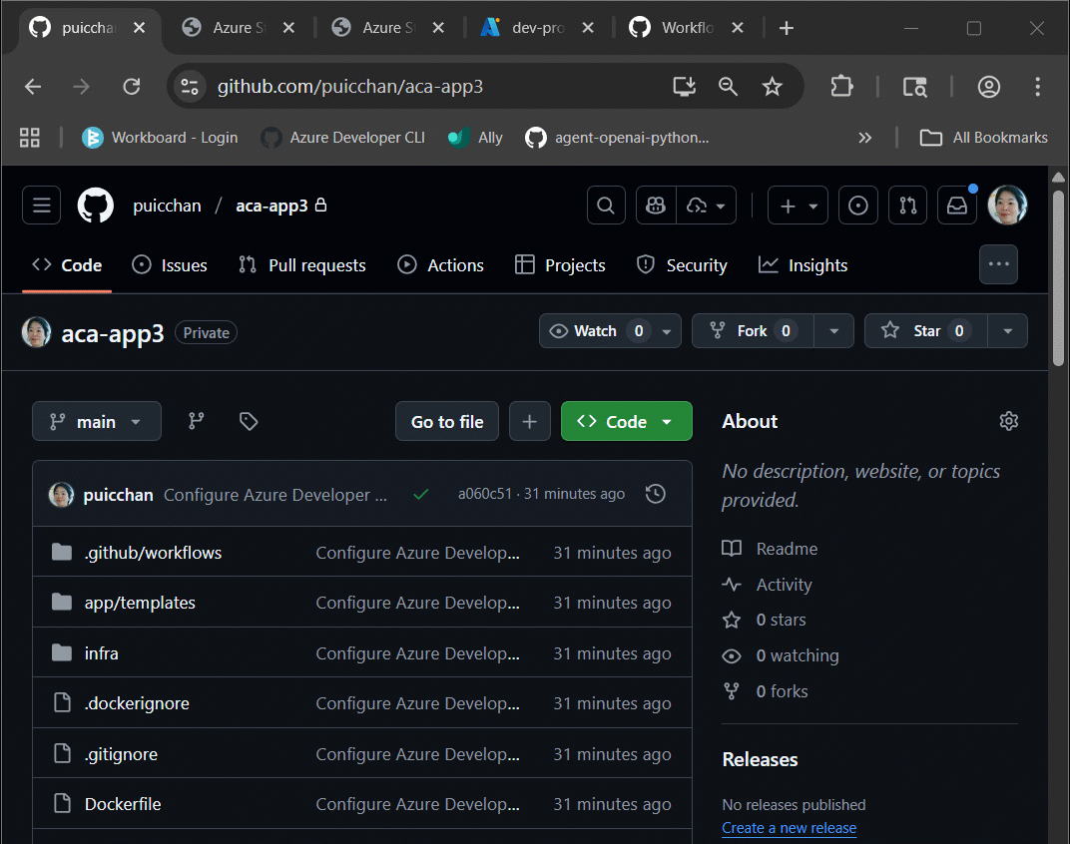Click the branches icon next to main
Viewport: 1070px width, 844px height.
pos(196,421)
